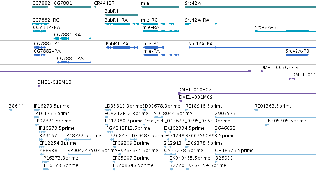Select the CG7882 gene feature bar
Image resolution: width=316 pixels, height=171 pixels.
coord(40,7)
